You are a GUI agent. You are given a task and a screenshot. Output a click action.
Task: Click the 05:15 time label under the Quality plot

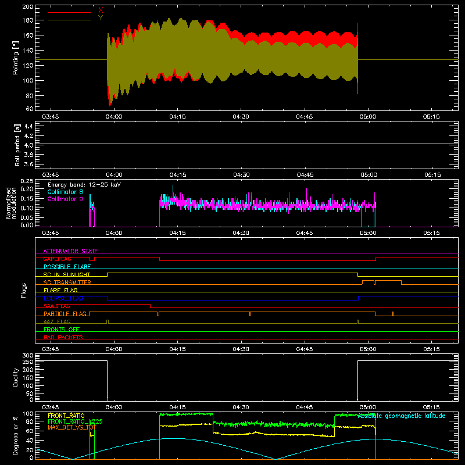[x=431, y=407]
